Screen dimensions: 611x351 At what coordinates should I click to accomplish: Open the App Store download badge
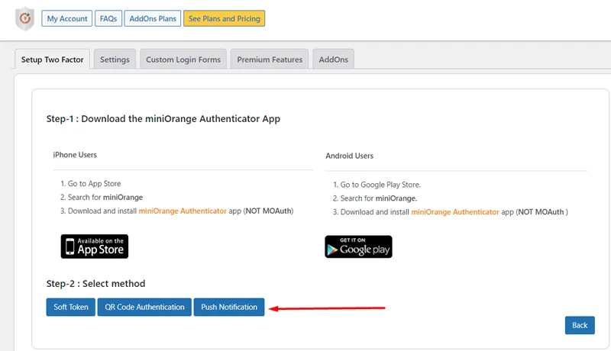point(94,246)
